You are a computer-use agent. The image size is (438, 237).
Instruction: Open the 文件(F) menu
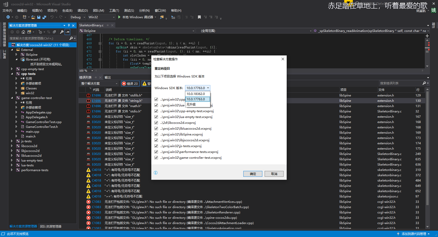point(7,11)
